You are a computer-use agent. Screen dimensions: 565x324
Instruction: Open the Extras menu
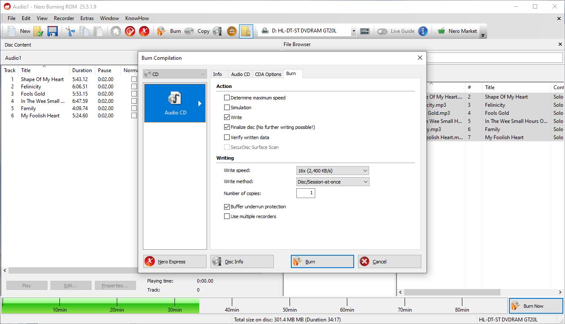coord(87,18)
